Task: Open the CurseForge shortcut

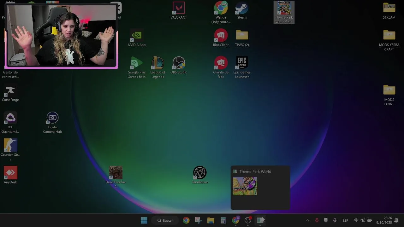Action: pyautogui.click(x=10, y=93)
